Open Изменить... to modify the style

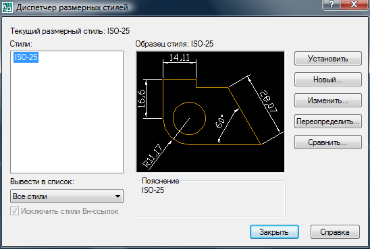point(327,101)
